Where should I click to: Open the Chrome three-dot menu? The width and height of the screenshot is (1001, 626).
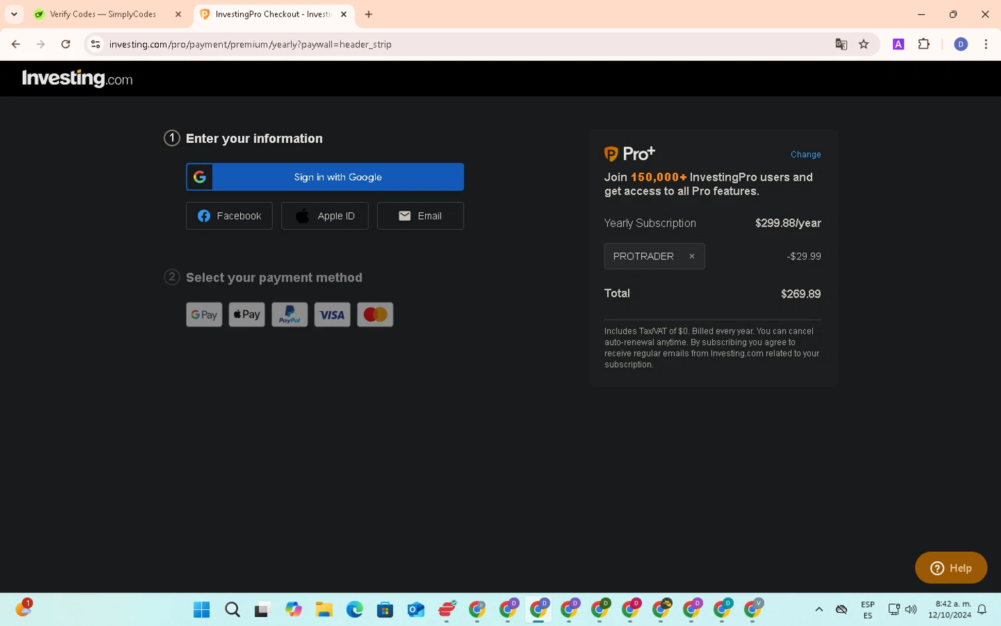(x=986, y=44)
